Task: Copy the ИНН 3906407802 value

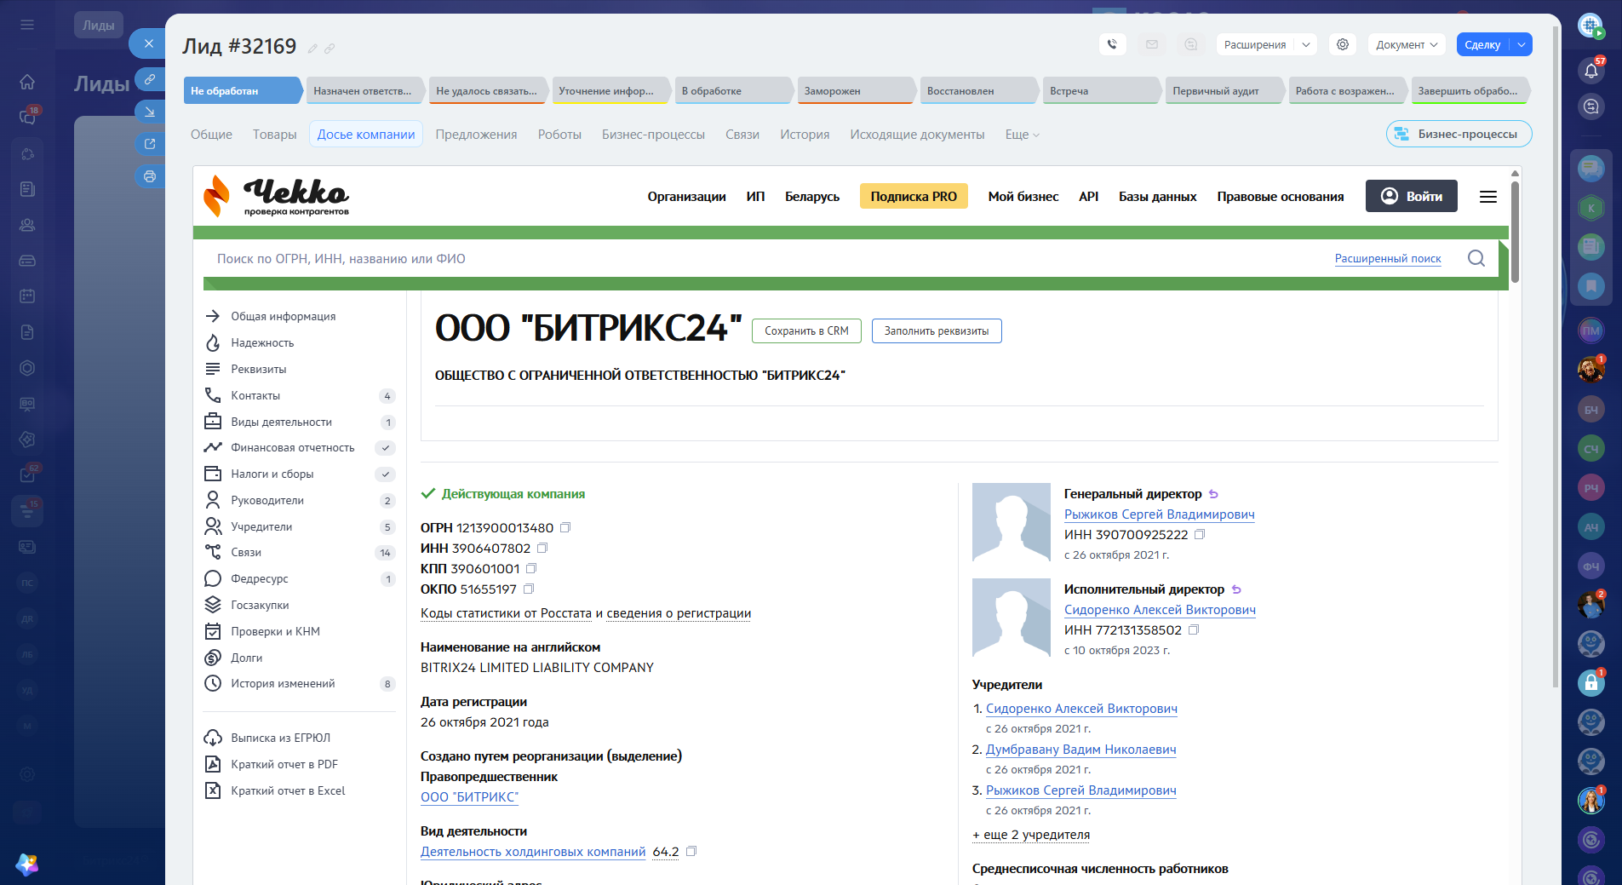Action: [x=542, y=549]
